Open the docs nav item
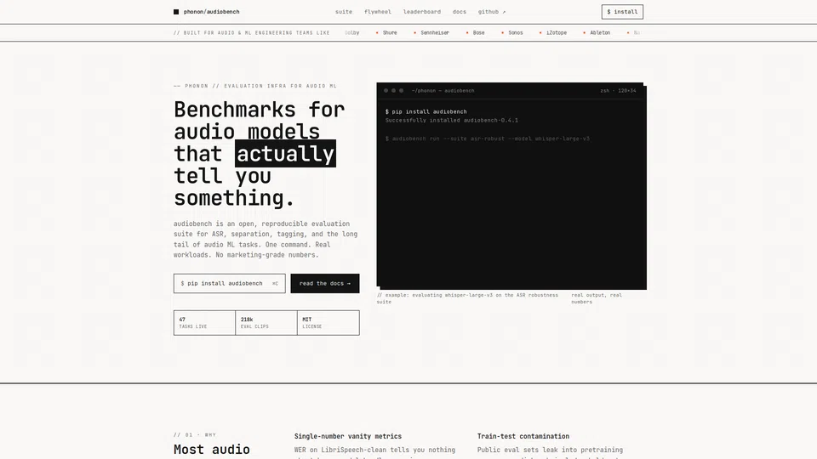The width and height of the screenshot is (817, 459). click(x=460, y=12)
